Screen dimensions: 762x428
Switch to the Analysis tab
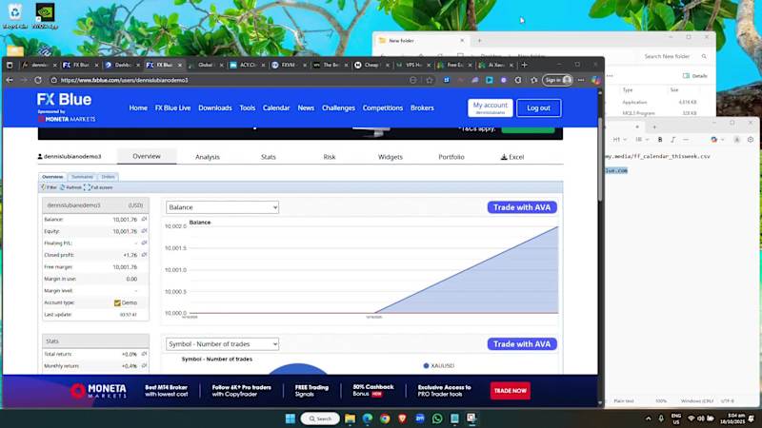pyautogui.click(x=208, y=157)
